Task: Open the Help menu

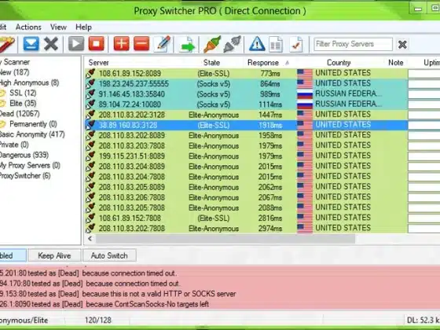Action: click(x=83, y=27)
